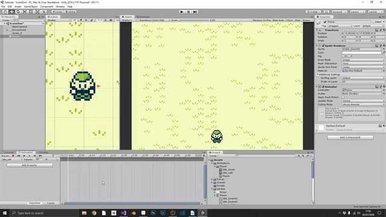Open Sprite Renderer settings gear
Image resolution: width=386 pixels, height=217 pixels.
[x=384, y=46]
